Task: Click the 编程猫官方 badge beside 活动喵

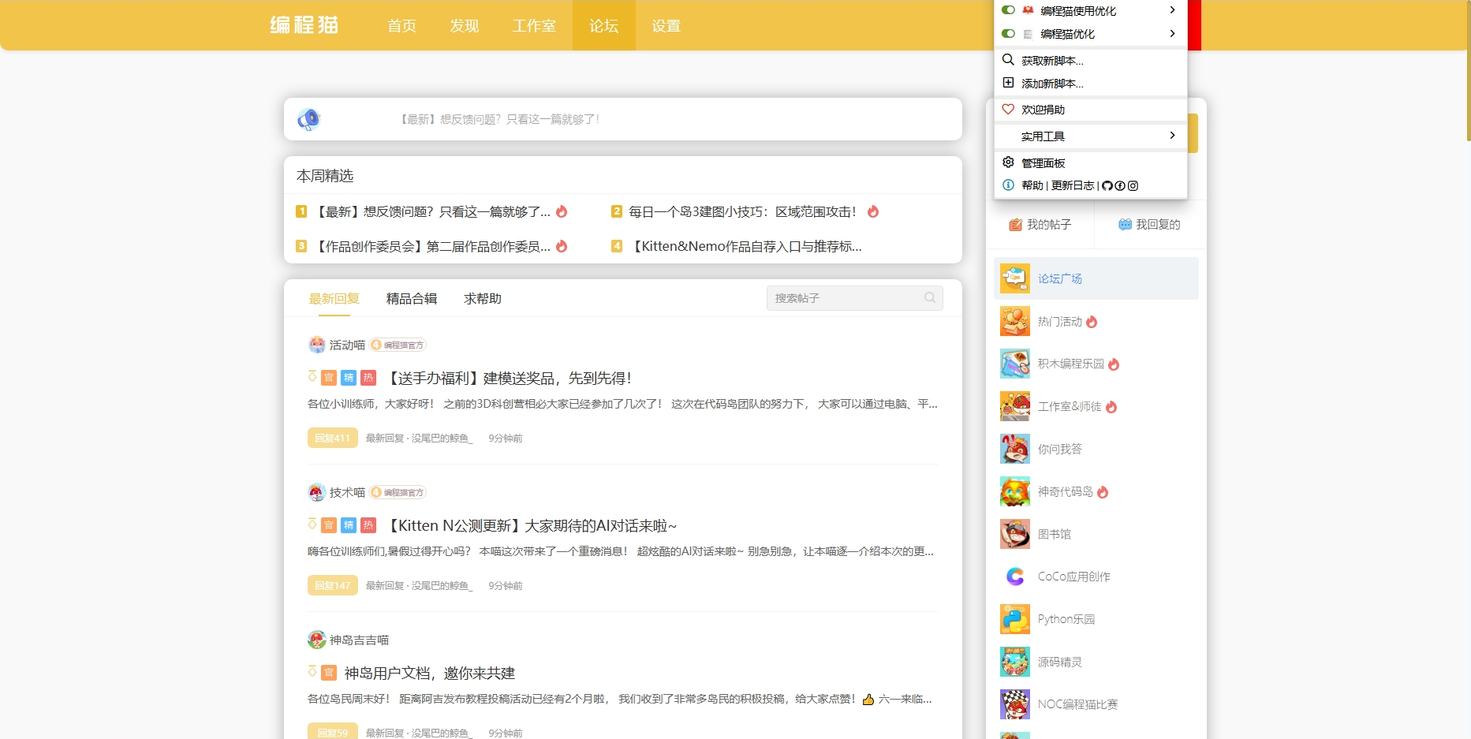Action: [x=398, y=345]
